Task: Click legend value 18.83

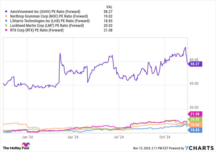Action: coord(108,21)
